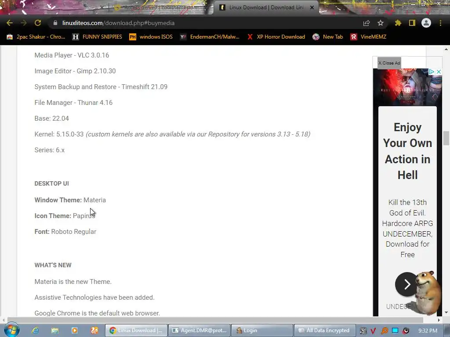
Task: Click the scrollbar down arrow
Action: 446,312
